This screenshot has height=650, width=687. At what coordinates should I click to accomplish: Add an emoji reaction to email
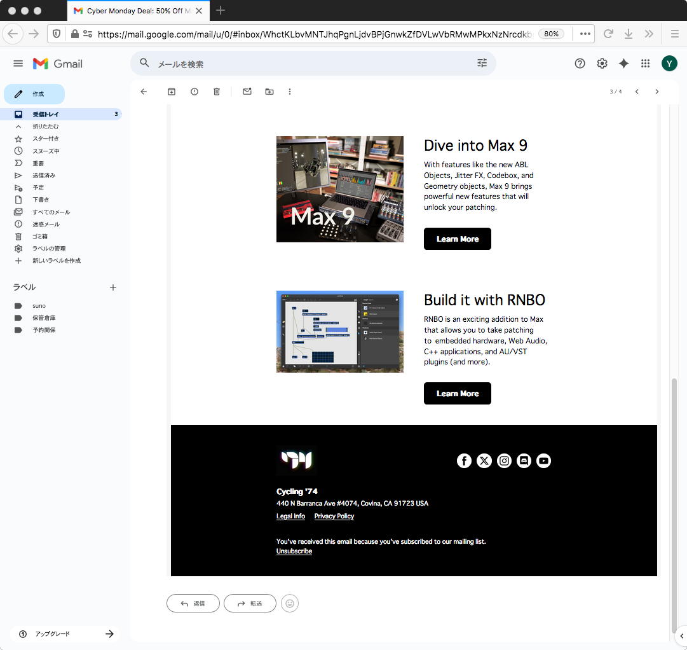coord(290,604)
